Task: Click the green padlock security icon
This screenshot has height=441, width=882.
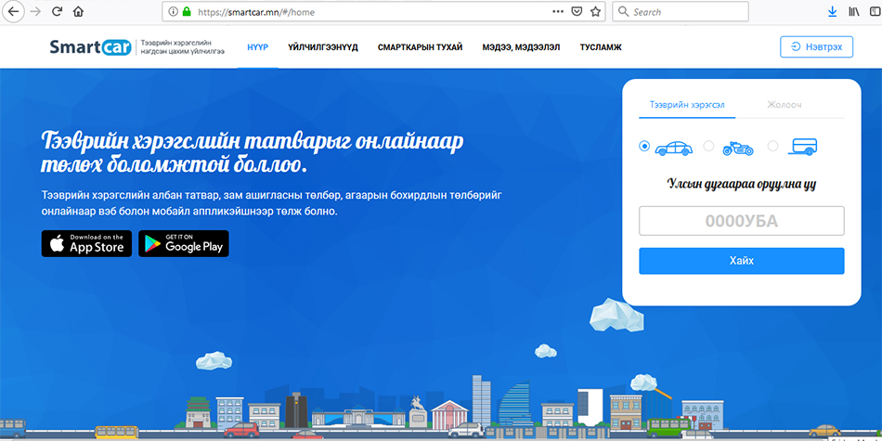Action: (x=186, y=12)
